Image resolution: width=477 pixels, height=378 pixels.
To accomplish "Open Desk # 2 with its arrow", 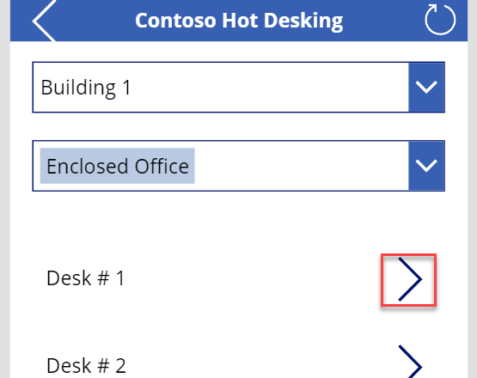I will [410, 362].
